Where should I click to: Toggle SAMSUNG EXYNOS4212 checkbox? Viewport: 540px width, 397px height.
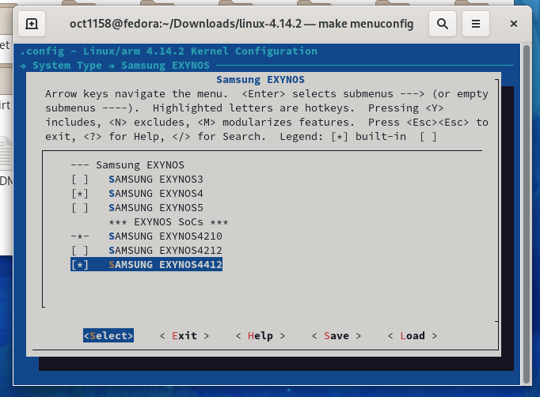pos(79,251)
